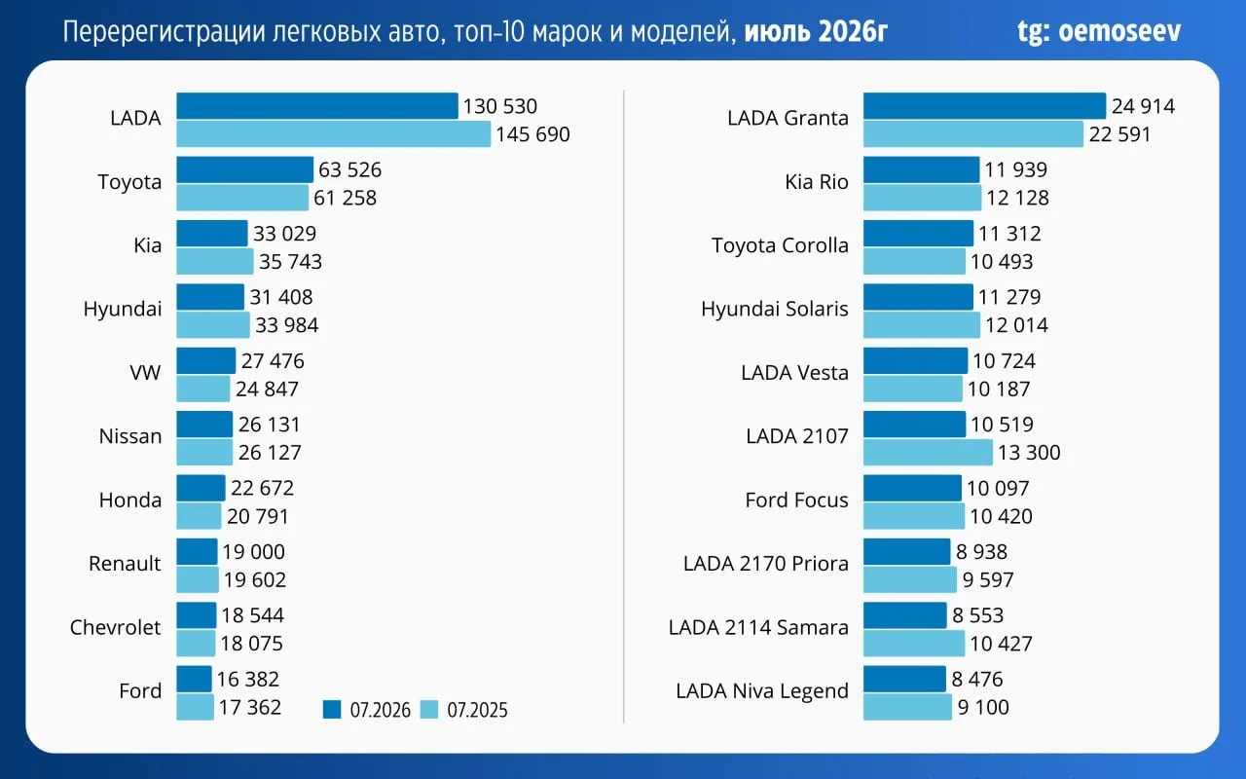The height and width of the screenshot is (779, 1246).
Task: Select the Toyota value "61 258"
Action: coord(345,200)
